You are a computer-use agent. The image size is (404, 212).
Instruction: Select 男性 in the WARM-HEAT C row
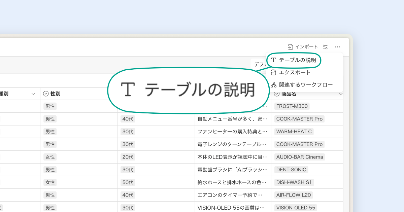[50, 131]
